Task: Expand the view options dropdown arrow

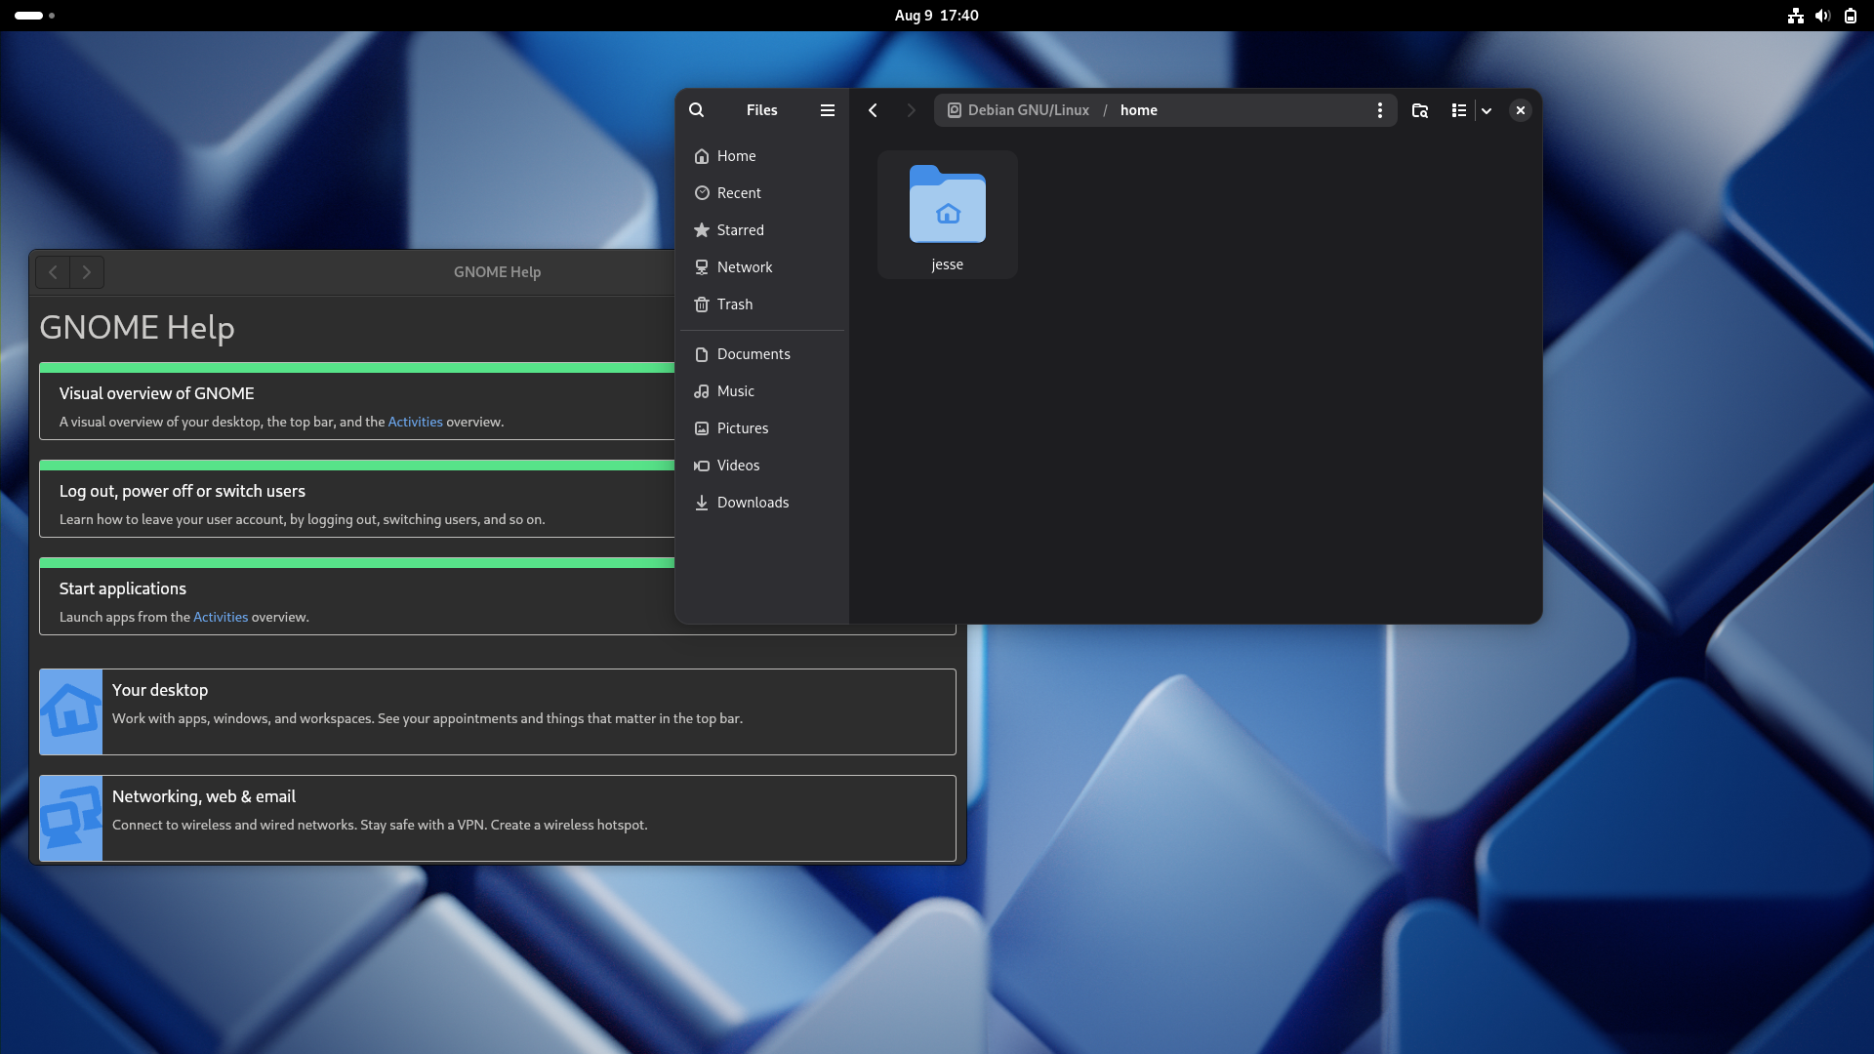Action: pos(1487,110)
